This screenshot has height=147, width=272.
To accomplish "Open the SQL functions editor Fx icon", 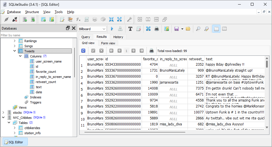I will 78,19.
